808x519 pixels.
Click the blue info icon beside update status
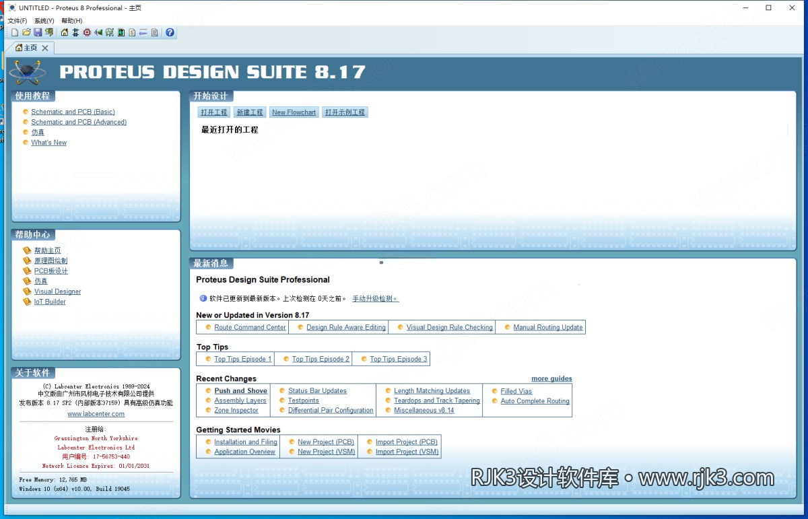[x=203, y=298]
